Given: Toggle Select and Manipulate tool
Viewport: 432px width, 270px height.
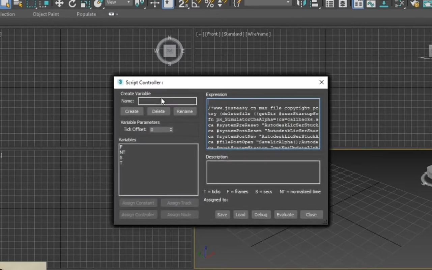Looking at the screenshot, I should click(x=155, y=4).
